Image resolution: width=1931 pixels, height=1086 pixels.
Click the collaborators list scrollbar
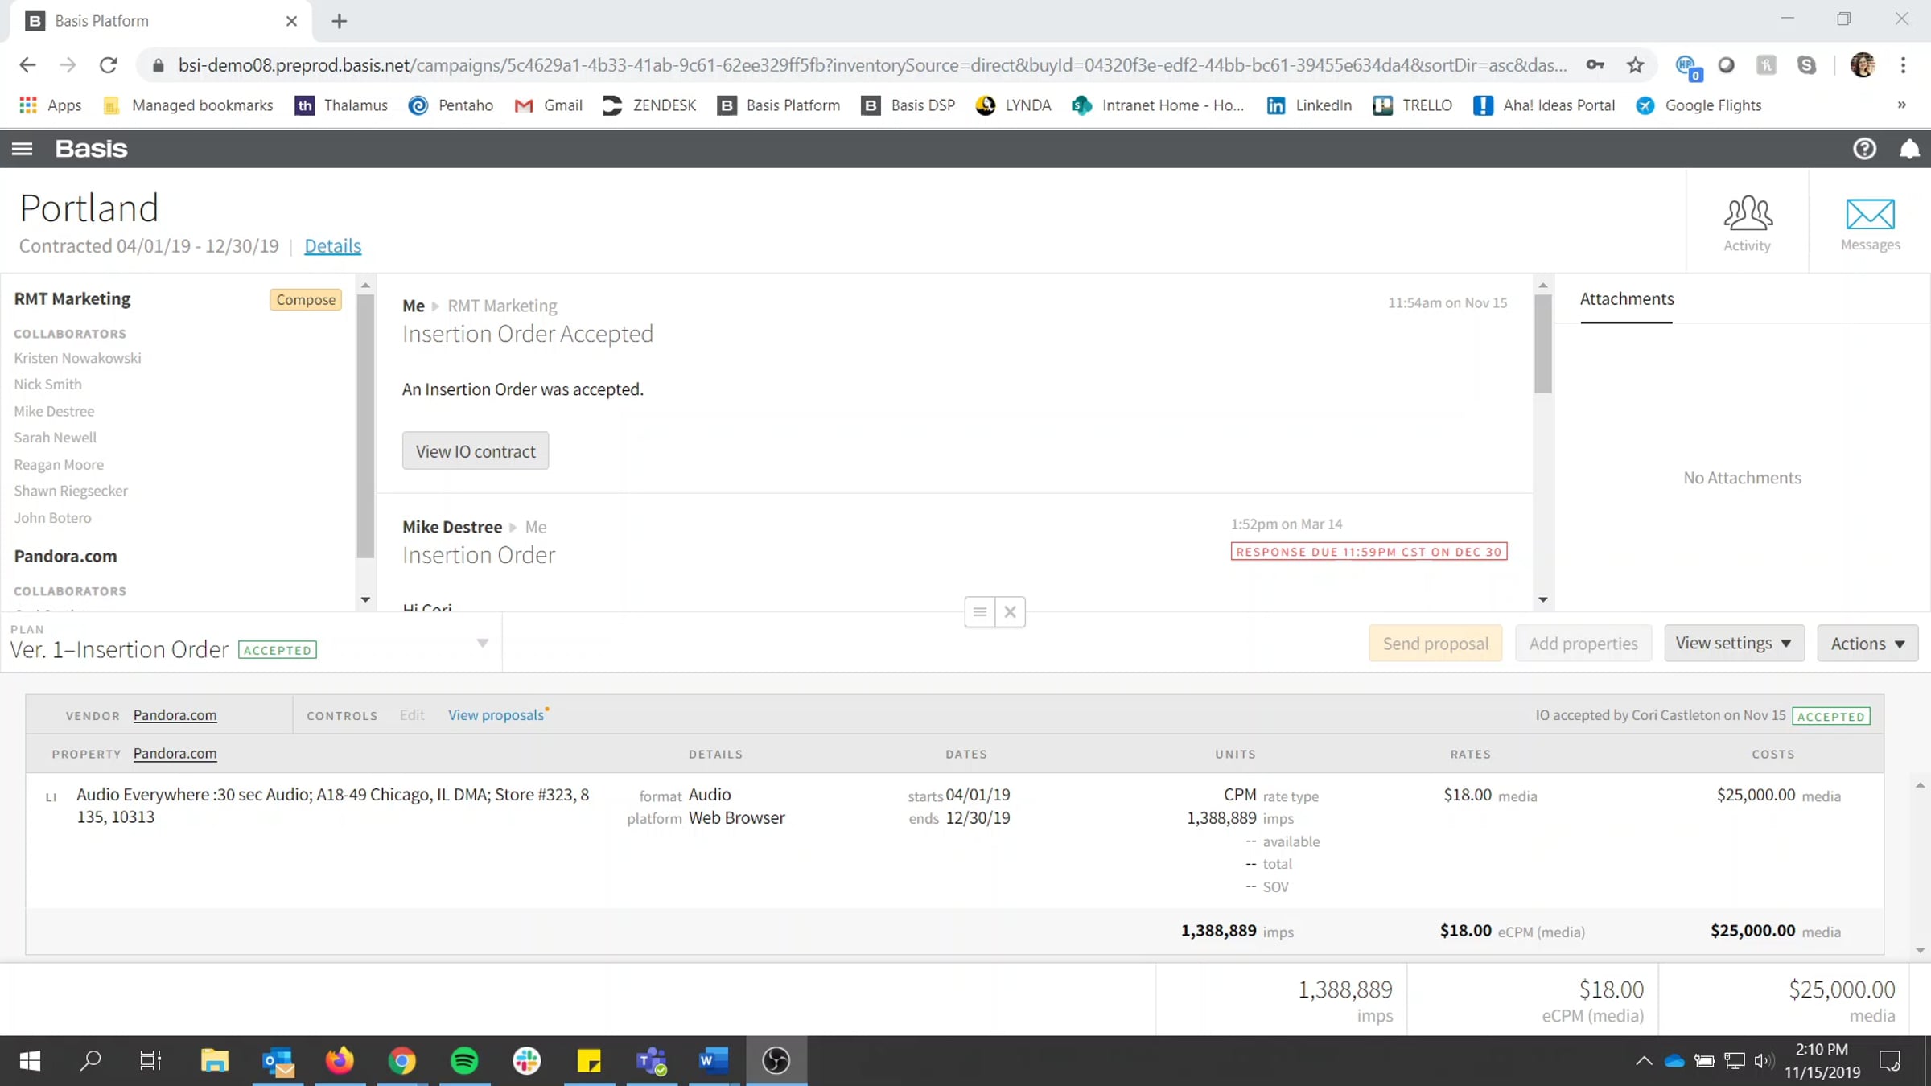(x=365, y=426)
